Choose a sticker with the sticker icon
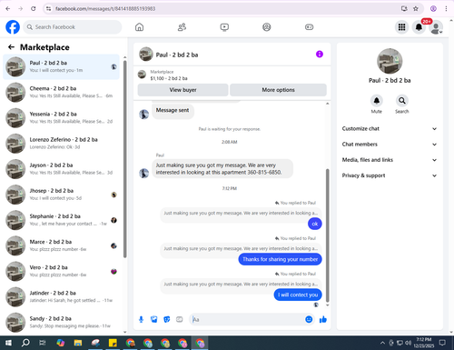Image resolution: width=454 pixels, height=350 pixels. (167, 319)
